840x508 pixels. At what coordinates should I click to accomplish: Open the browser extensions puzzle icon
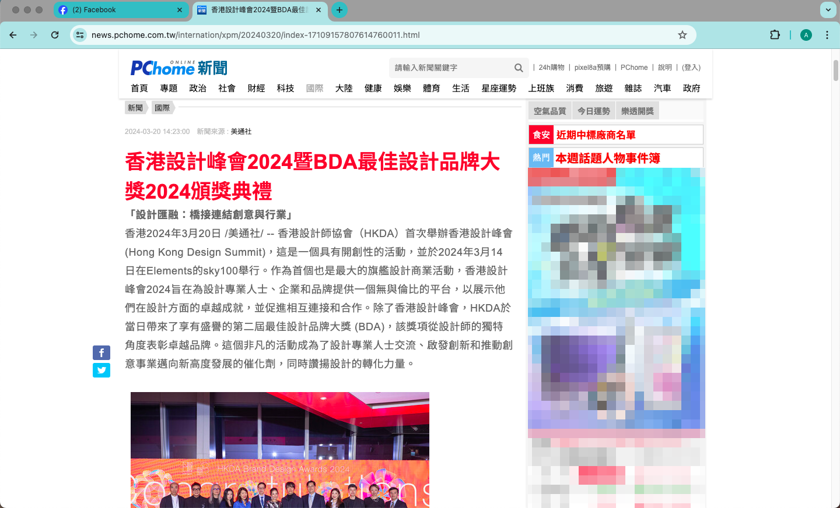click(x=775, y=35)
